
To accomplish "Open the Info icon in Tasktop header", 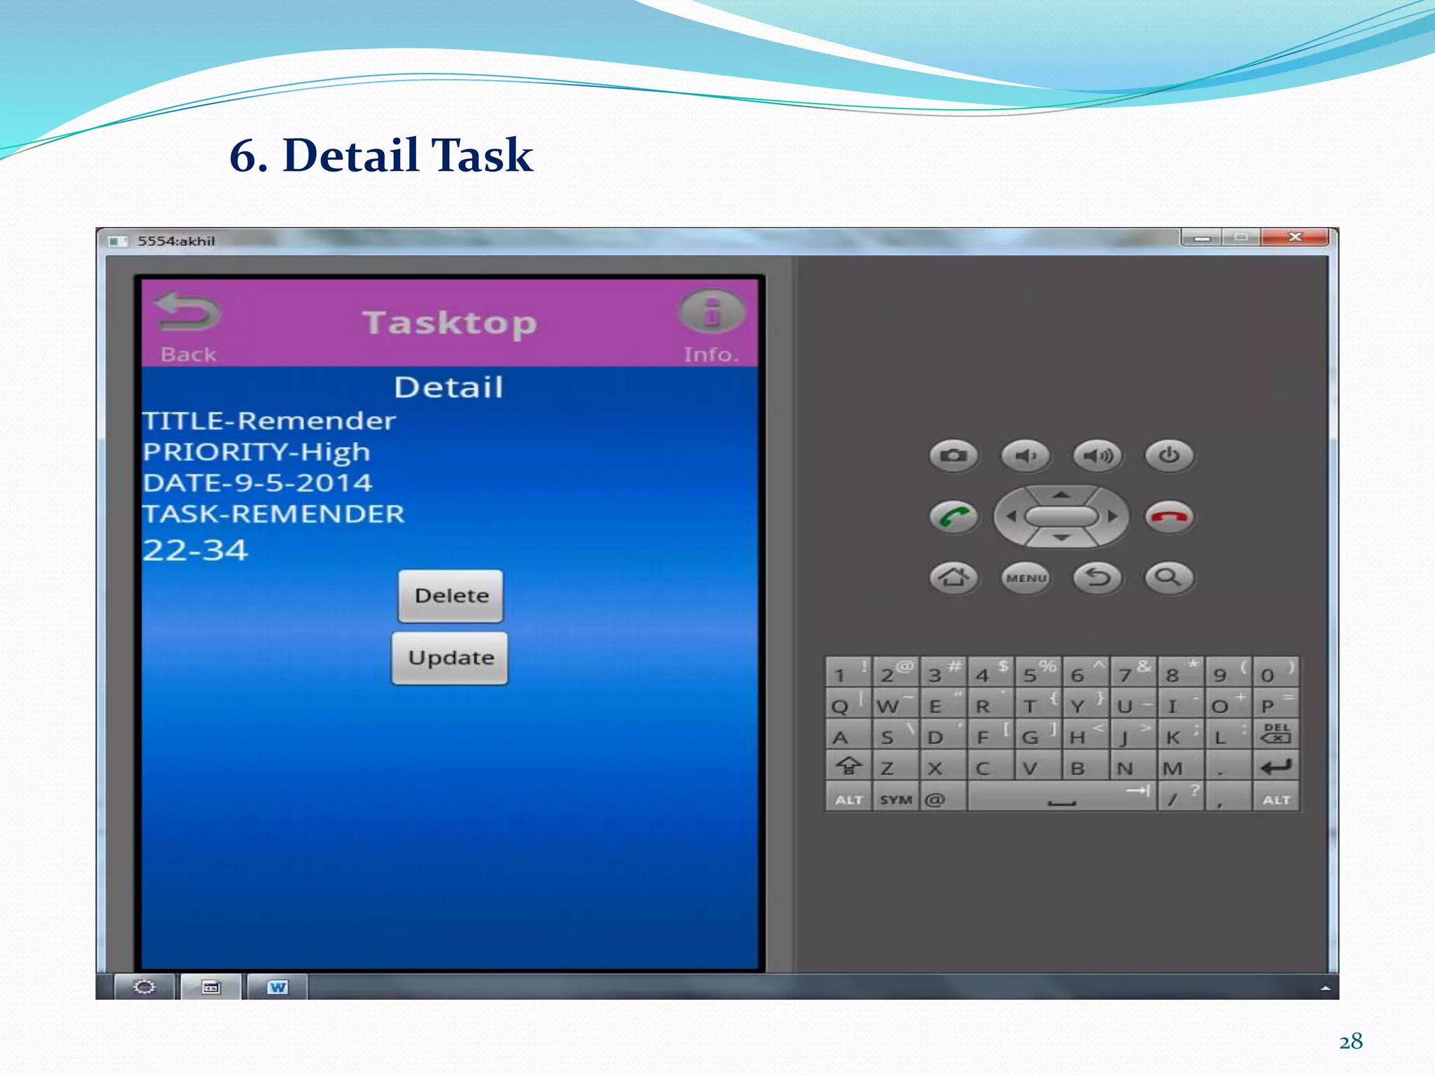I will pyautogui.click(x=711, y=312).
